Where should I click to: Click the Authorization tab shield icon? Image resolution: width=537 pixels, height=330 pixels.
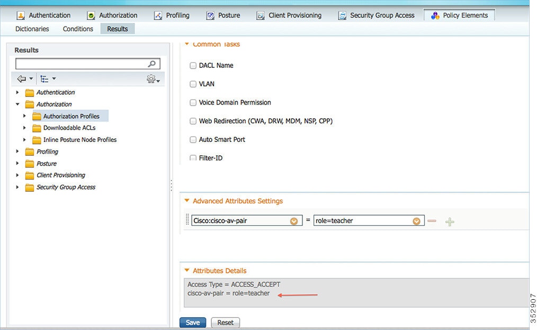[x=91, y=15]
